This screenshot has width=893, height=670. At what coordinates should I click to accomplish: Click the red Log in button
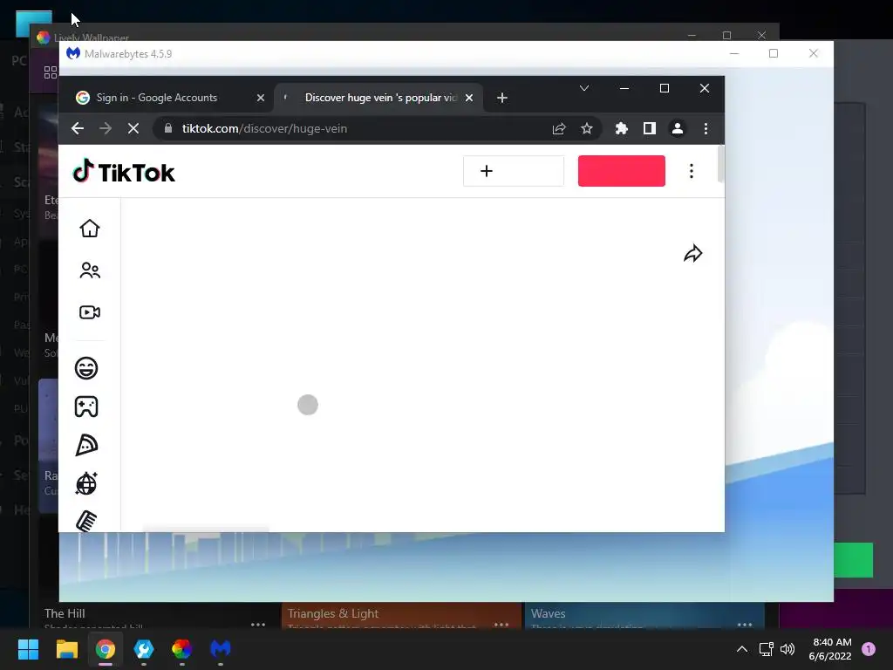[621, 171]
